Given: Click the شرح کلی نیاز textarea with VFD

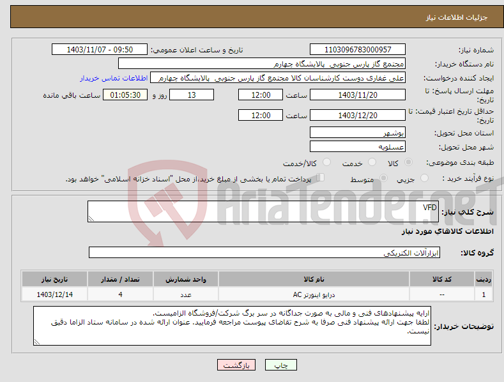Looking at the screenshot, I should (x=263, y=211).
